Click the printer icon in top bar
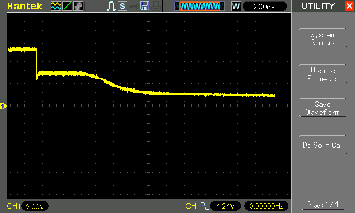355x213 pixels. point(156,6)
